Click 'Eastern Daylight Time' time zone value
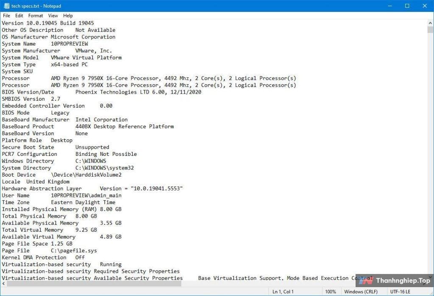This screenshot has height=296, width=434. [83, 202]
